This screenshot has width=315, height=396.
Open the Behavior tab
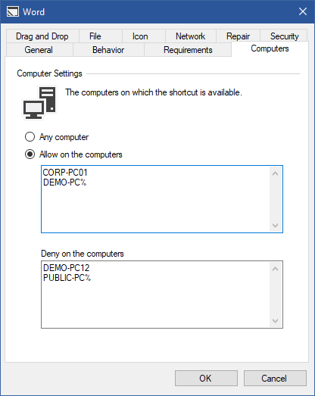[x=108, y=50]
